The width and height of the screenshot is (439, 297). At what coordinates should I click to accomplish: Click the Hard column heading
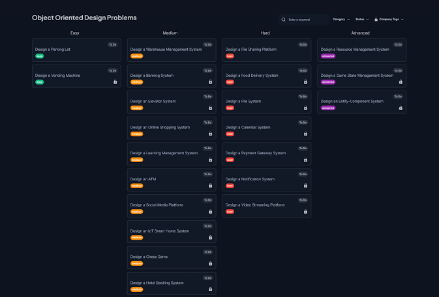coord(265,33)
